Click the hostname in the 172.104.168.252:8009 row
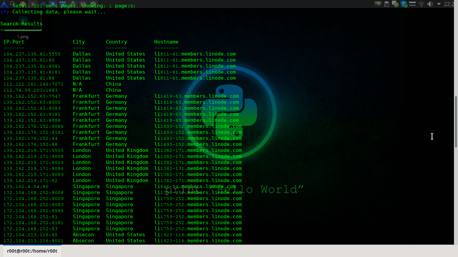The width and height of the screenshot is (458, 257). (198, 198)
